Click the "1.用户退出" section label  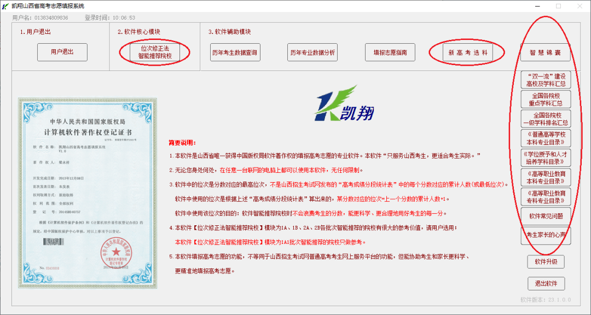(36, 32)
